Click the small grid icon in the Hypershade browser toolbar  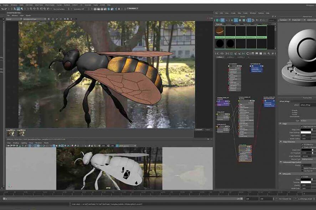click(232, 20)
